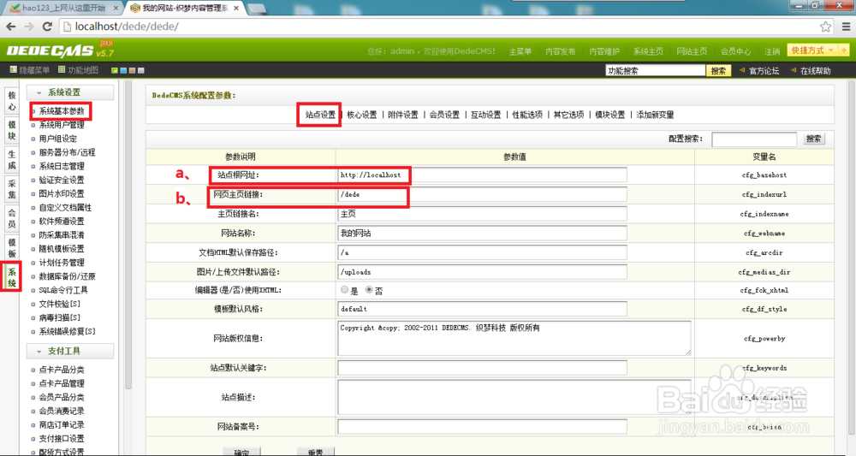Select the 是 radio for 编辑器使用XHTML
856x456 pixels.
[344, 290]
